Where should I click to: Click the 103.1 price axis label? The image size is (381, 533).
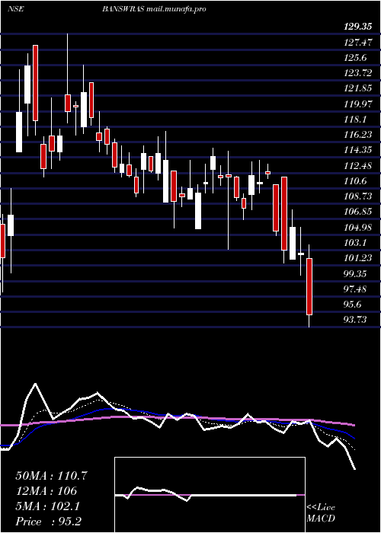click(x=356, y=243)
